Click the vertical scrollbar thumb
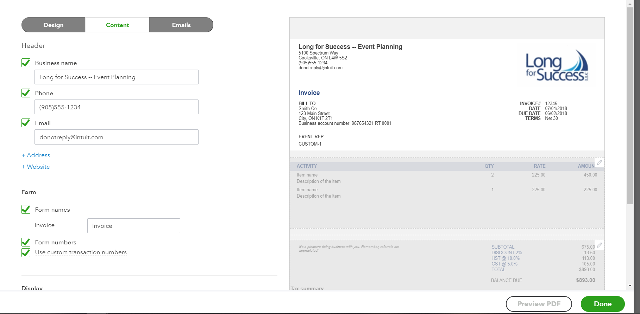This screenshot has width=640, height=314. pos(630,105)
